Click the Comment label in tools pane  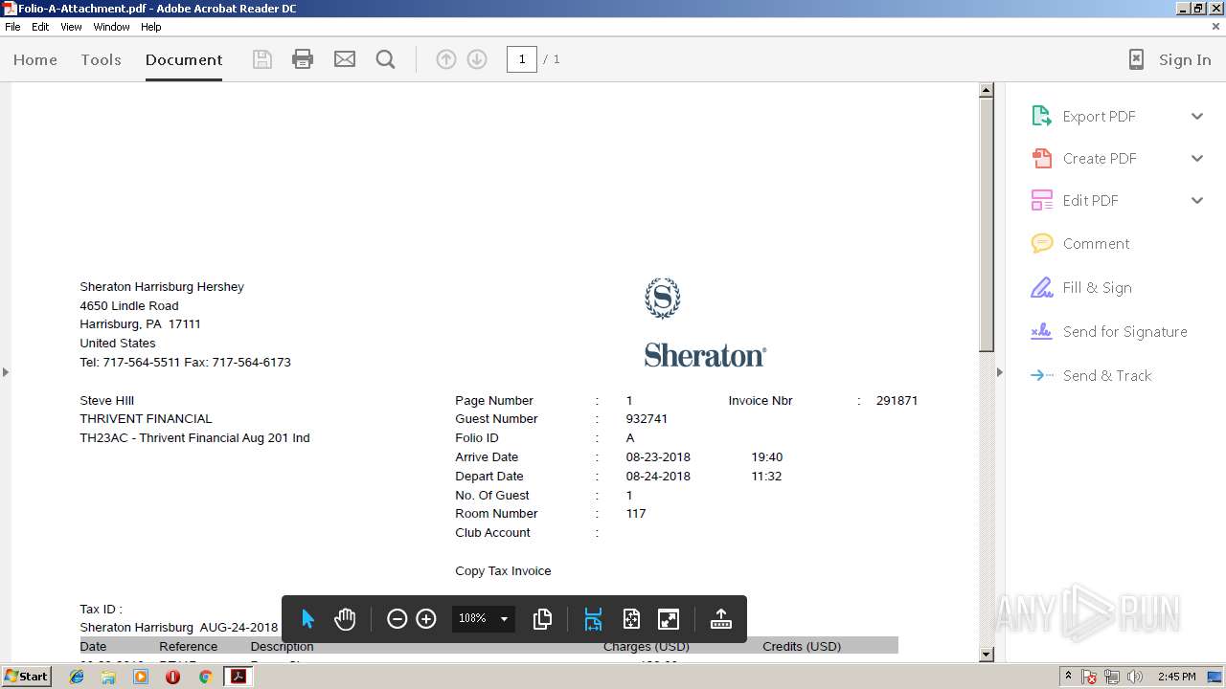(1096, 243)
